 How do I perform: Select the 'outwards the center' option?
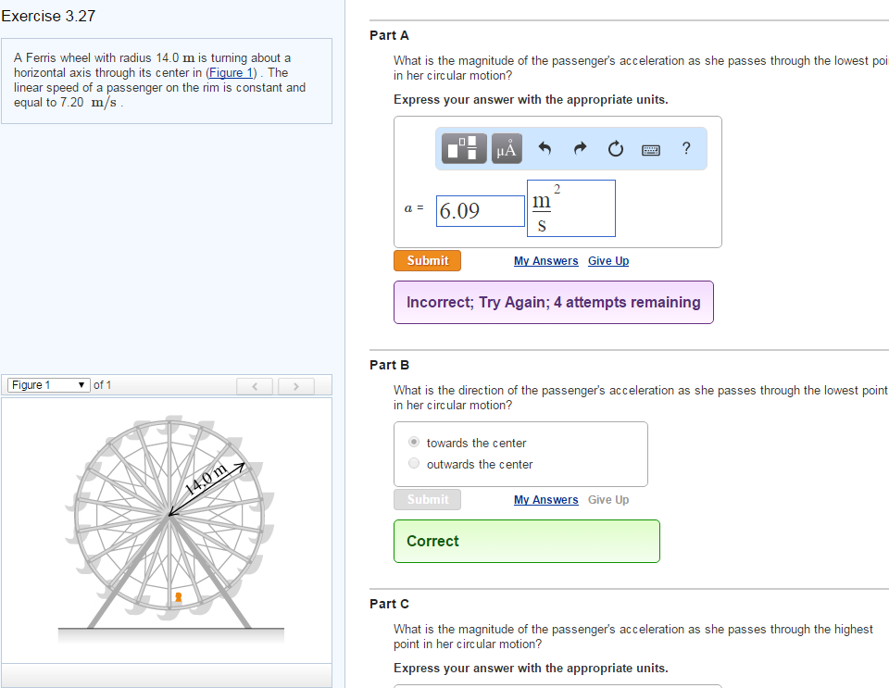coord(414,463)
